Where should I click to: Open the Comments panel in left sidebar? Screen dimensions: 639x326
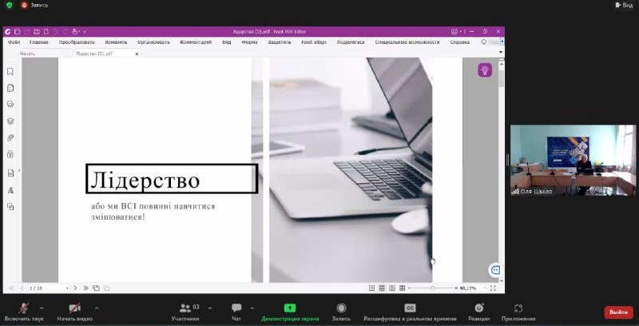tap(10, 105)
